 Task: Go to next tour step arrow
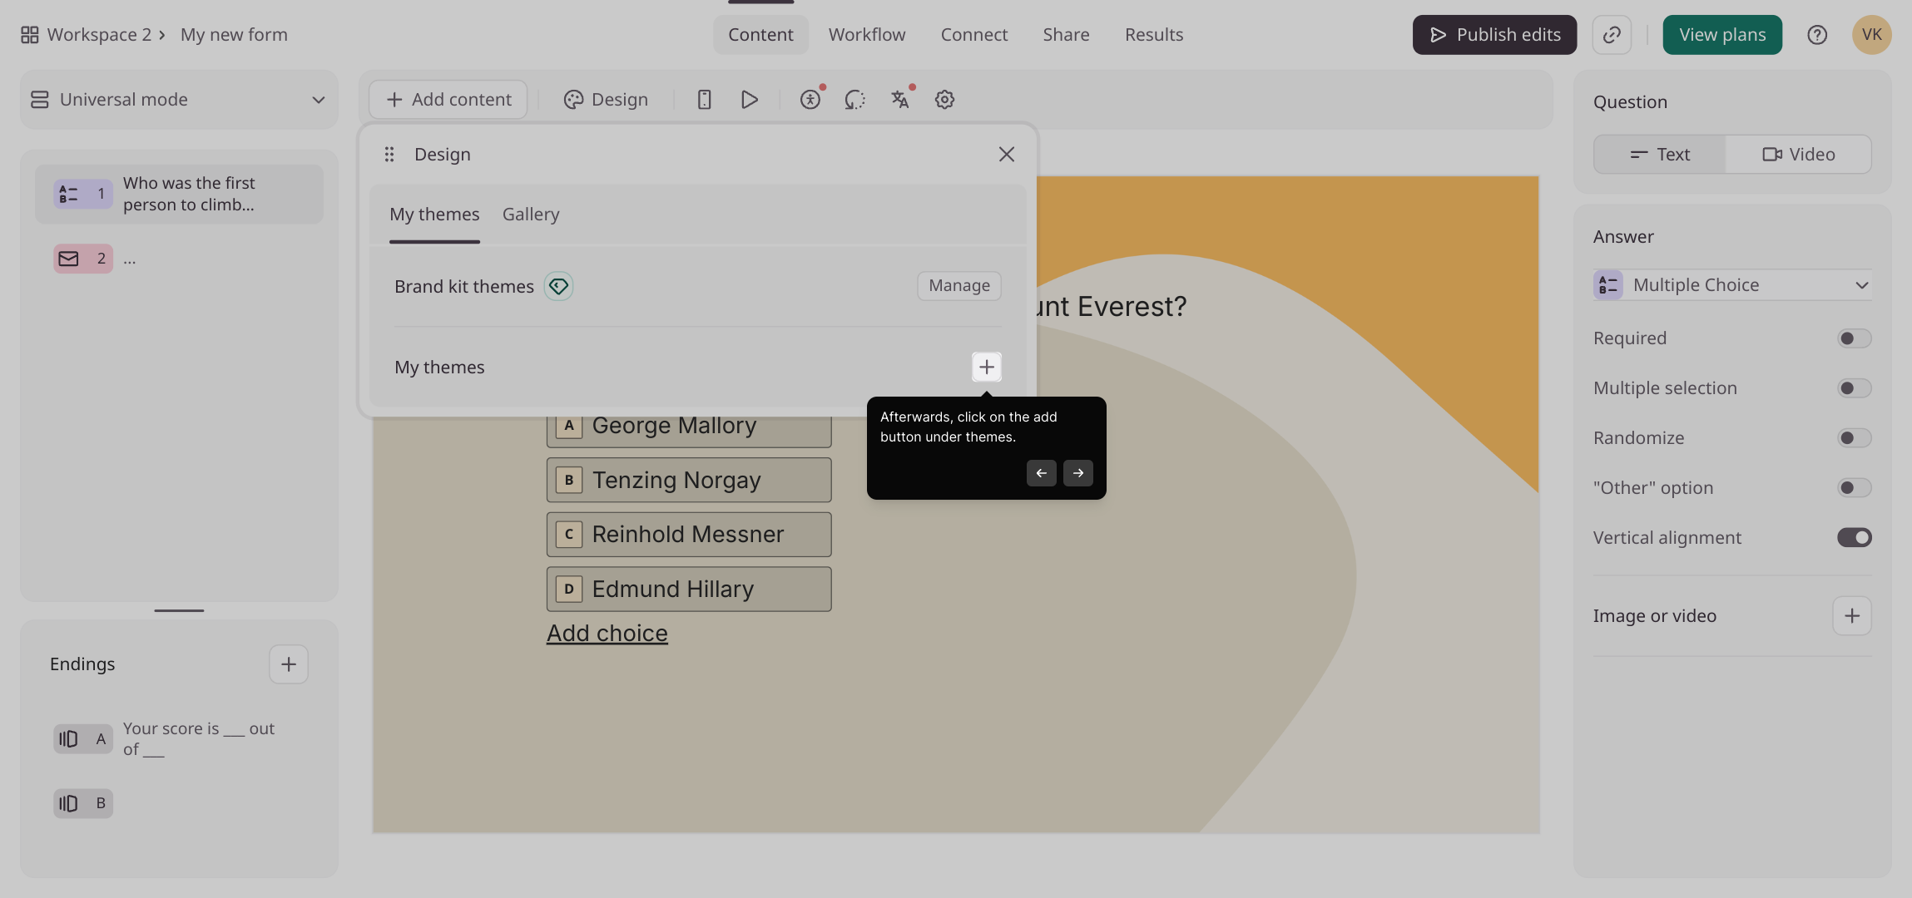1078,473
